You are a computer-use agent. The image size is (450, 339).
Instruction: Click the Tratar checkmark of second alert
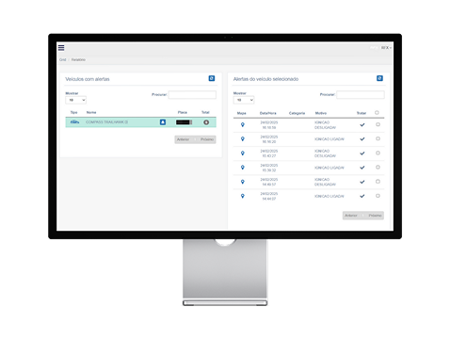362,138
